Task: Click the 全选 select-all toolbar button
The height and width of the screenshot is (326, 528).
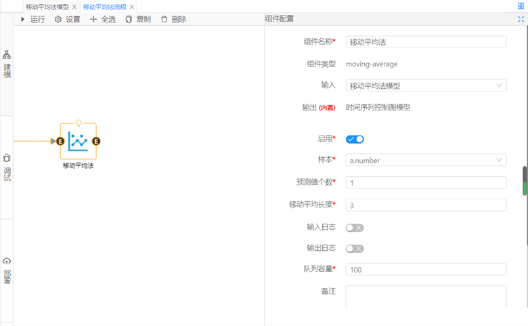Action: point(103,20)
